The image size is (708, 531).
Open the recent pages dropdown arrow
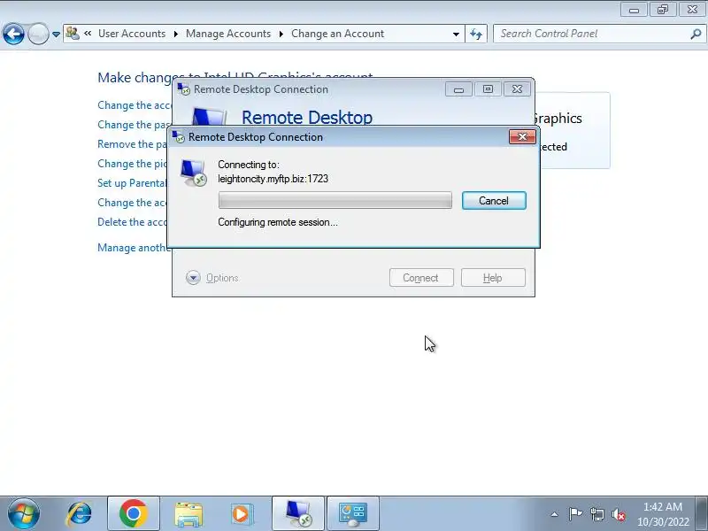pos(56,35)
